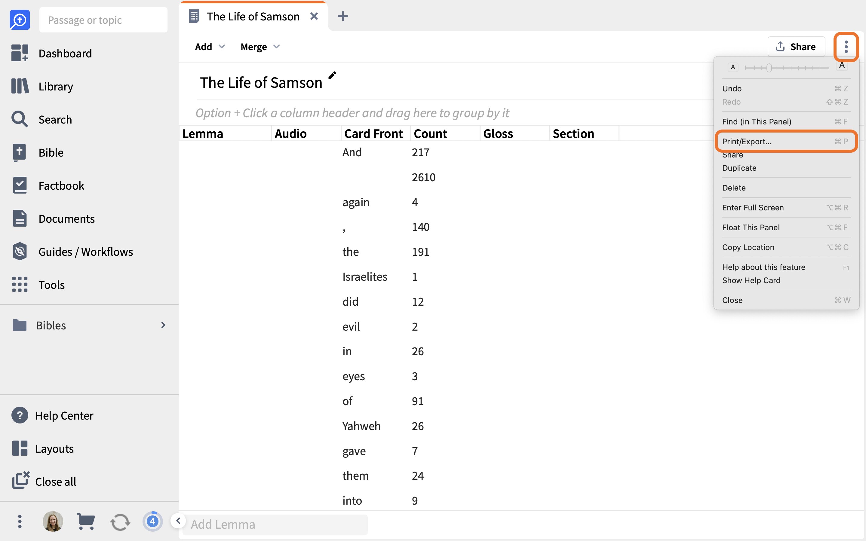Open the Documents icon

click(x=20, y=218)
